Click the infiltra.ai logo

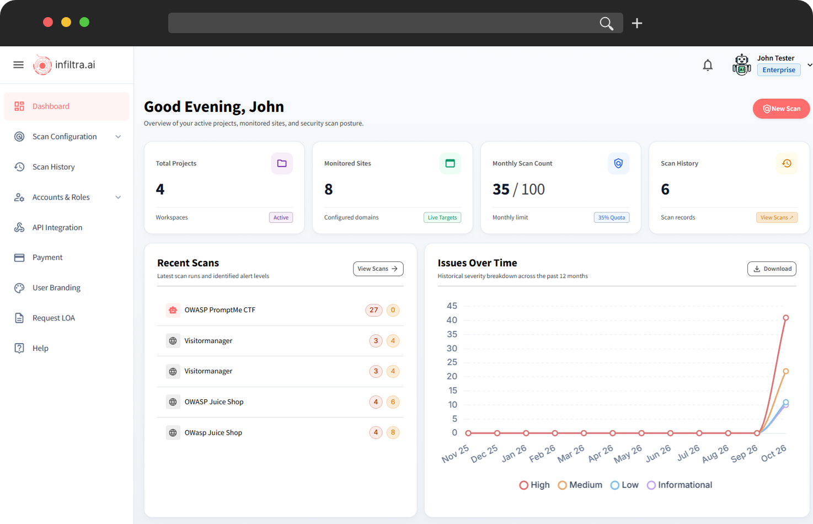pyautogui.click(x=65, y=65)
